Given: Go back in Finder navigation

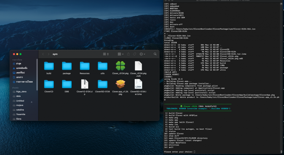Looking at the screenshot, I should click(x=43, y=54).
